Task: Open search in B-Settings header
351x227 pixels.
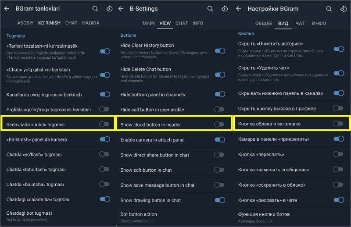Action: (x=210, y=9)
